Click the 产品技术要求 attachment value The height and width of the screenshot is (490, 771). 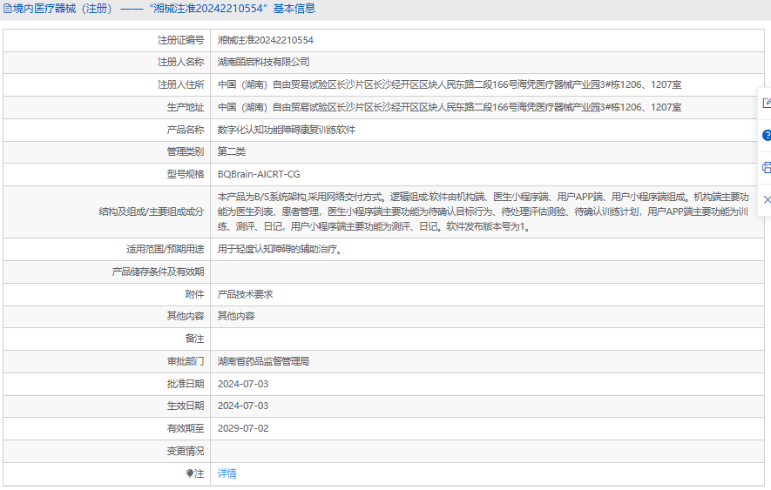coord(246,294)
